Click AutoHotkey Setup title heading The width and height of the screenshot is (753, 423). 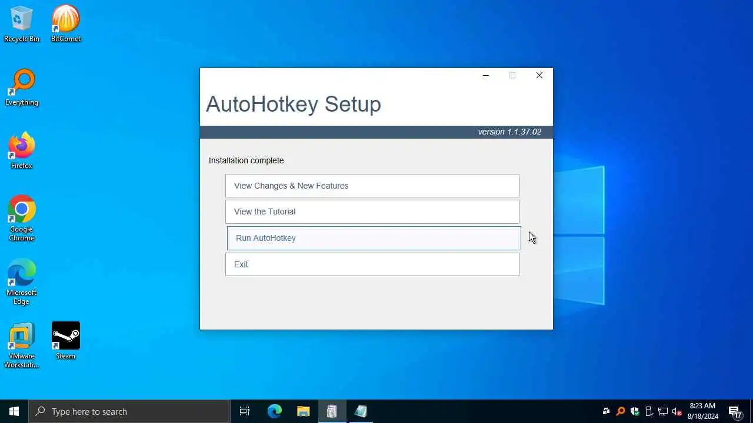pos(293,104)
